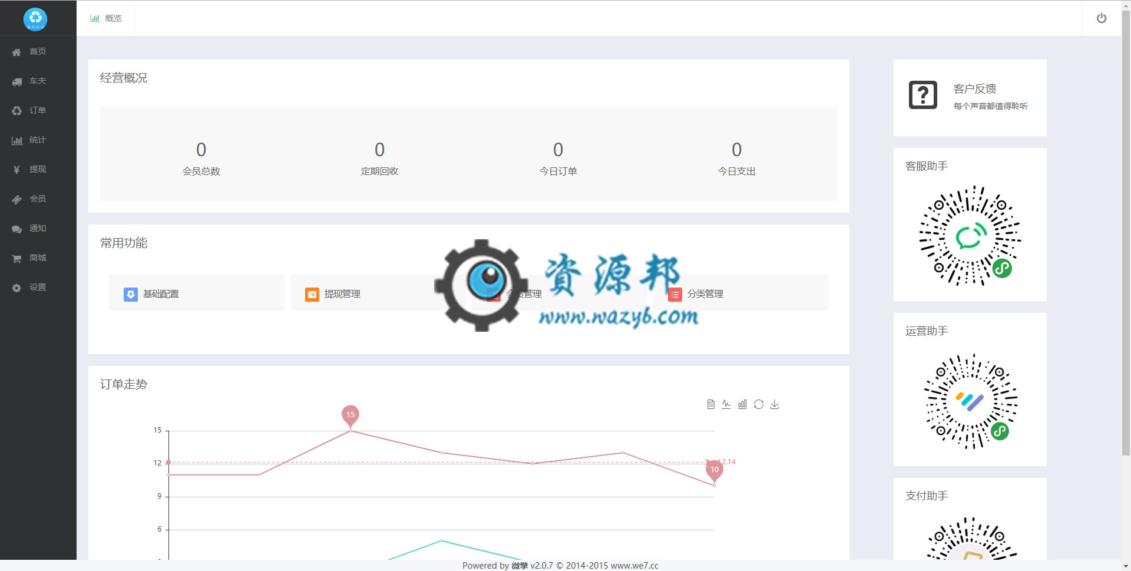Click the Powered by 微擎 footer text
The image size is (1131, 571).
pyautogui.click(x=560, y=566)
